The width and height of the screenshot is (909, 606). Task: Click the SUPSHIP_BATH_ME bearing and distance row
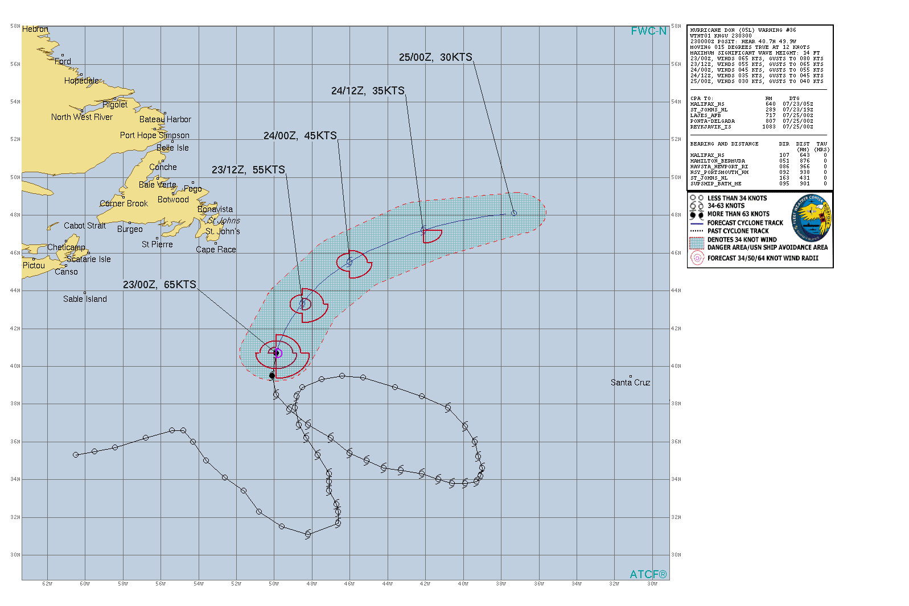(x=758, y=184)
